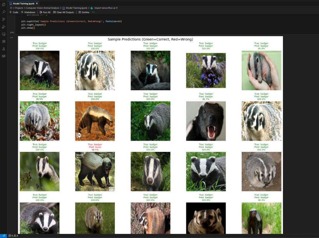Image resolution: width=319 pixels, height=238 pixels.
Task: Open the errors and warnings indicator
Action: tap(13, 235)
